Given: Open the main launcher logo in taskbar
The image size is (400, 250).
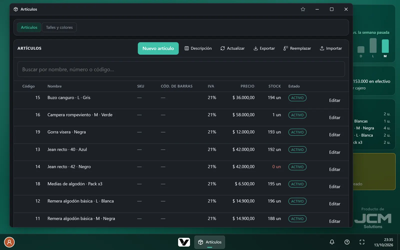Looking at the screenshot, I should pyautogui.click(x=184, y=242).
